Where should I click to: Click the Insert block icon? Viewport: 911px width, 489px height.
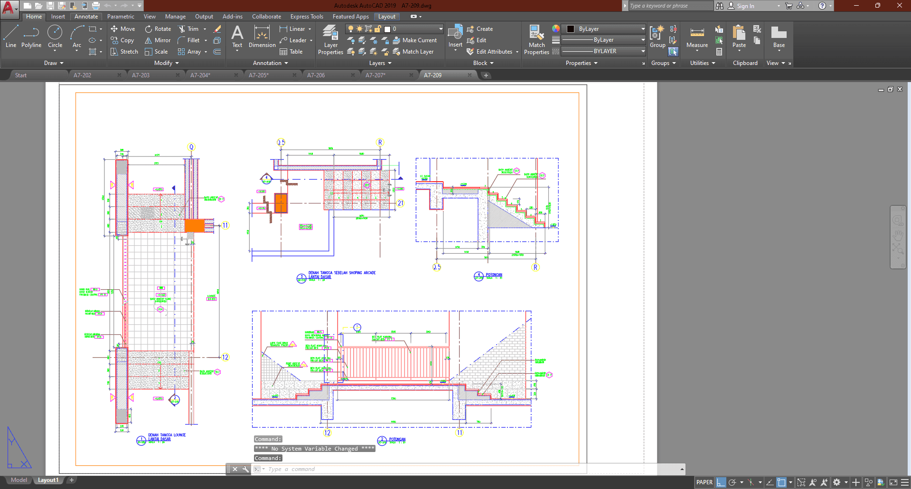(x=455, y=33)
